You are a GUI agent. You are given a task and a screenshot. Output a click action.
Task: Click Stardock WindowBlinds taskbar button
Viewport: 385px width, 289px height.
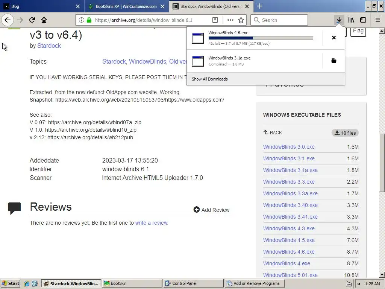pos(71,283)
